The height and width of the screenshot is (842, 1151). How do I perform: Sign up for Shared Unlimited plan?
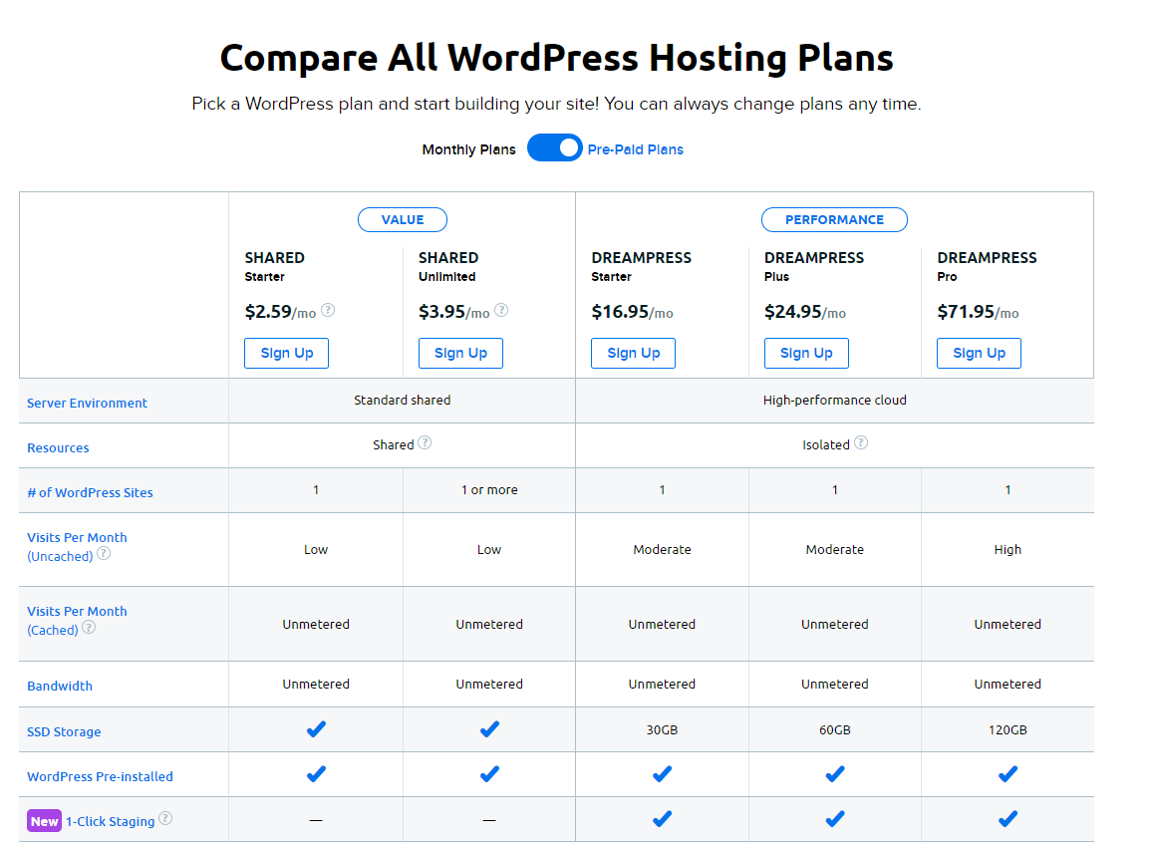[460, 353]
